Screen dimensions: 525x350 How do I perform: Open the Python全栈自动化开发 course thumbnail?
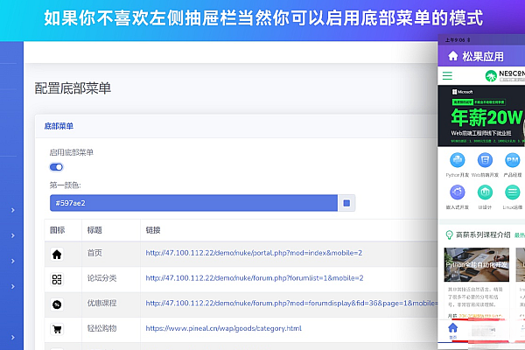pos(477,264)
